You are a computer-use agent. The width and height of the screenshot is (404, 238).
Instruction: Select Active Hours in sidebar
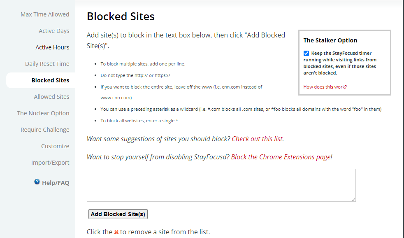point(52,47)
